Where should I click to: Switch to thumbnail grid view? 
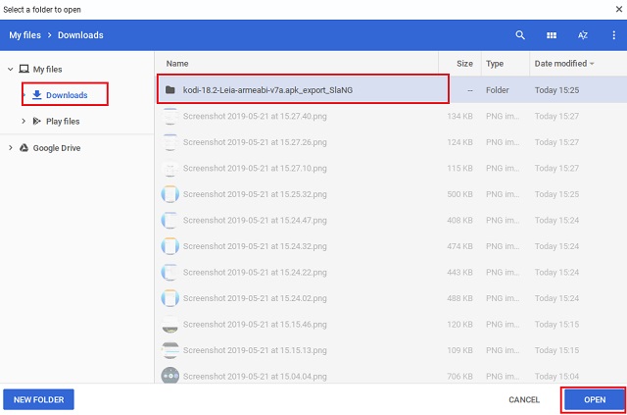click(552, 35)
